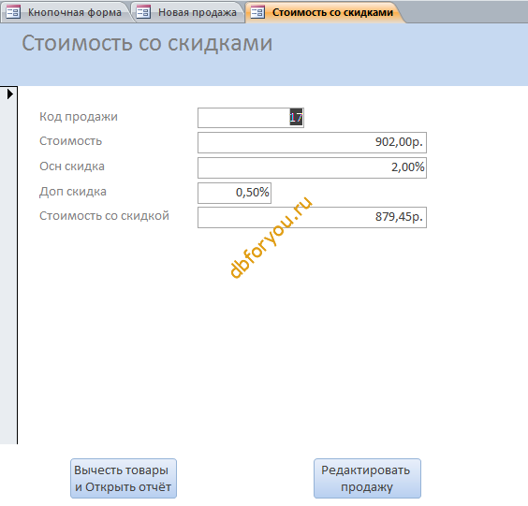This screenshot has width=528, height=506.
Task: Click the form icon on Стоимость со скидками tab
Action: (x=257, y=12)
